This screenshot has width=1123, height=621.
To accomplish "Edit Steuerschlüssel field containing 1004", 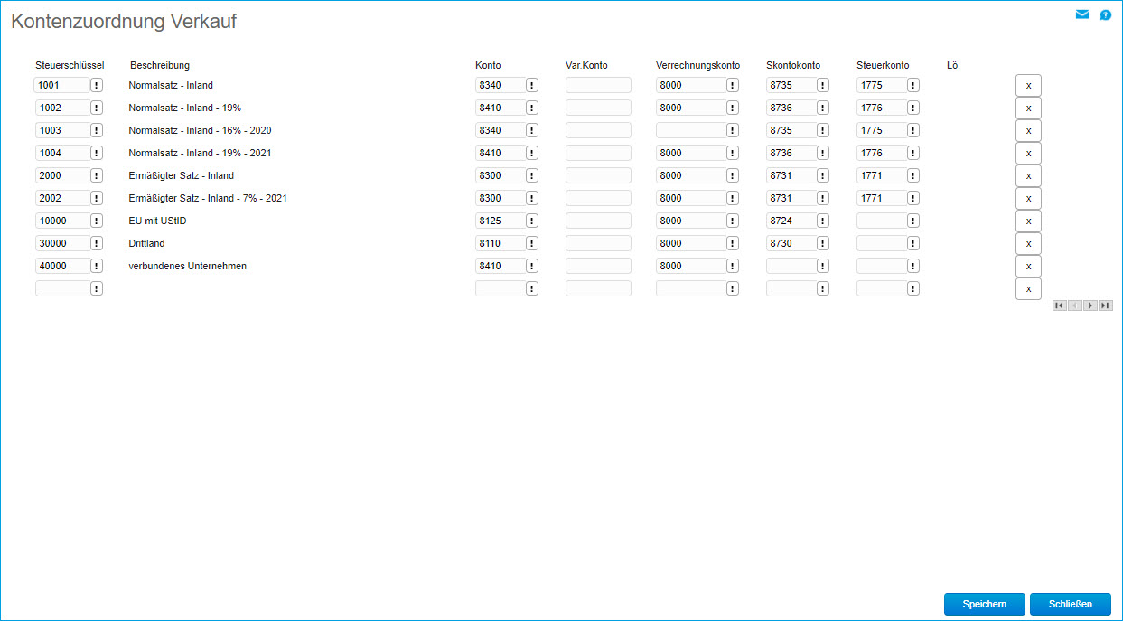I will tap(62, 153).
